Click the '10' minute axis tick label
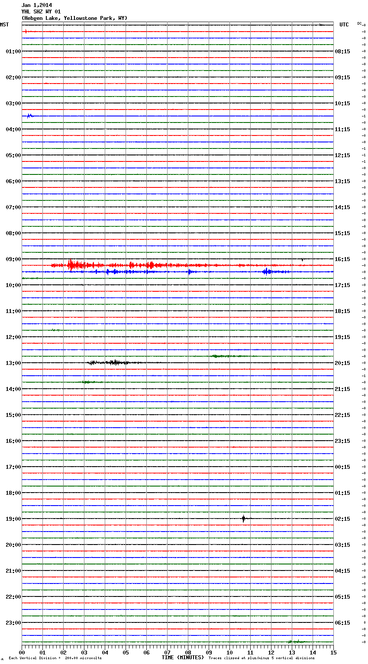Screen dimensions: 368x664 [230, 652]
